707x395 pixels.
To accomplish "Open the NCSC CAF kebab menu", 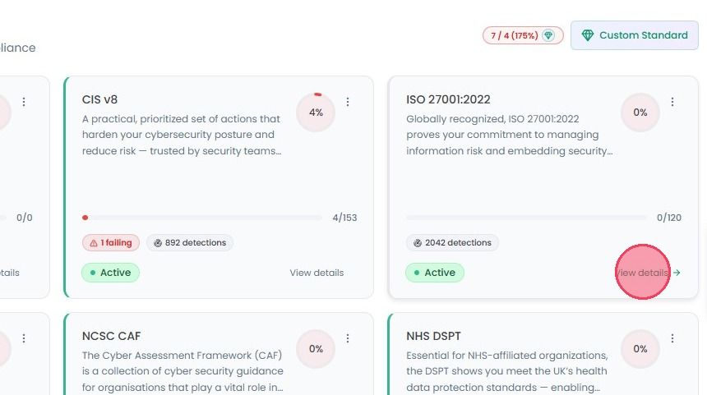I will click(x=348, y=338).
